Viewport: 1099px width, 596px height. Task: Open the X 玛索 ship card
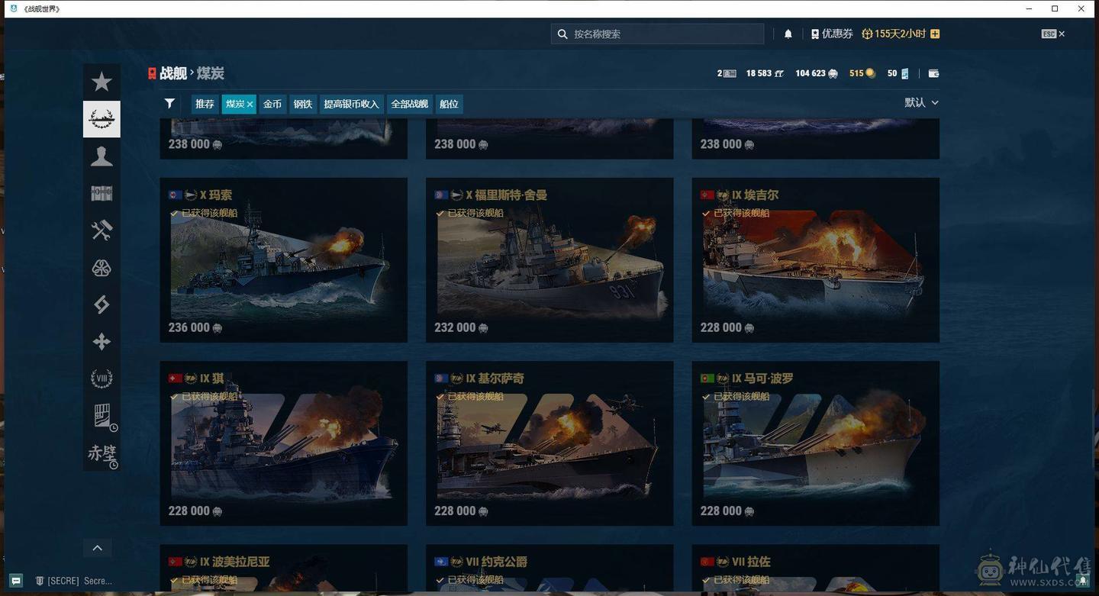click(283, 260)
